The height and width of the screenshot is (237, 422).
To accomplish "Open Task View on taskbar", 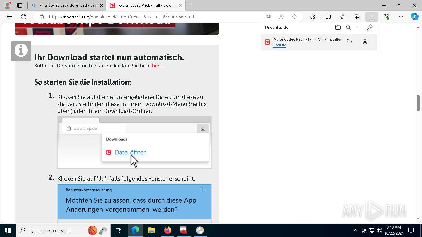I will tap(119, 230).
